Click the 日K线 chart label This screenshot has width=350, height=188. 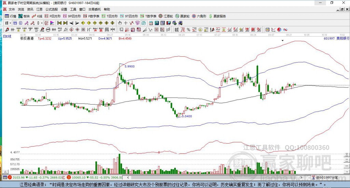click(x=7, y=36)
